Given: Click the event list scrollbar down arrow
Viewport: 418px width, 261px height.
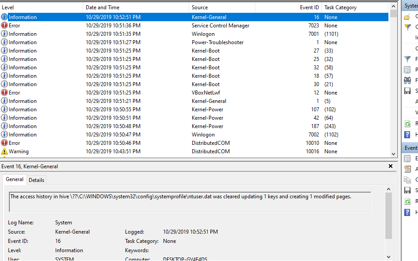Looking at the screenshot, I should click(x=394, y=154).
